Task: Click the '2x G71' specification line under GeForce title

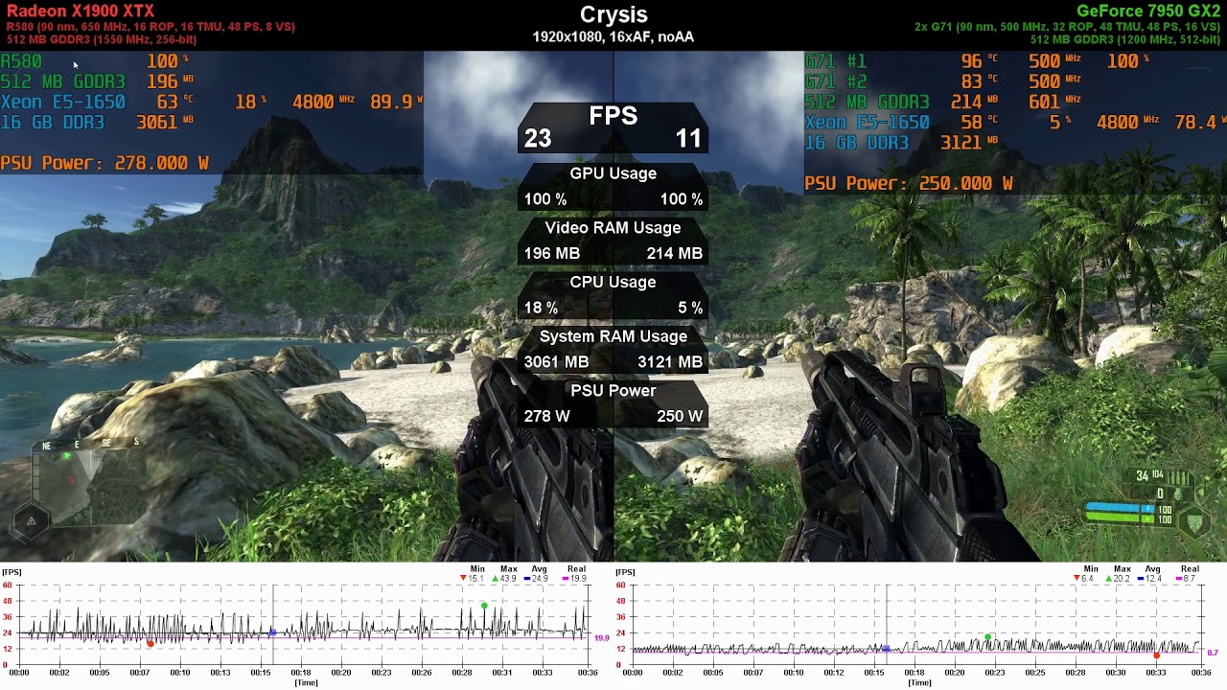Action: pyautogui.click(x=1067, y=27)
